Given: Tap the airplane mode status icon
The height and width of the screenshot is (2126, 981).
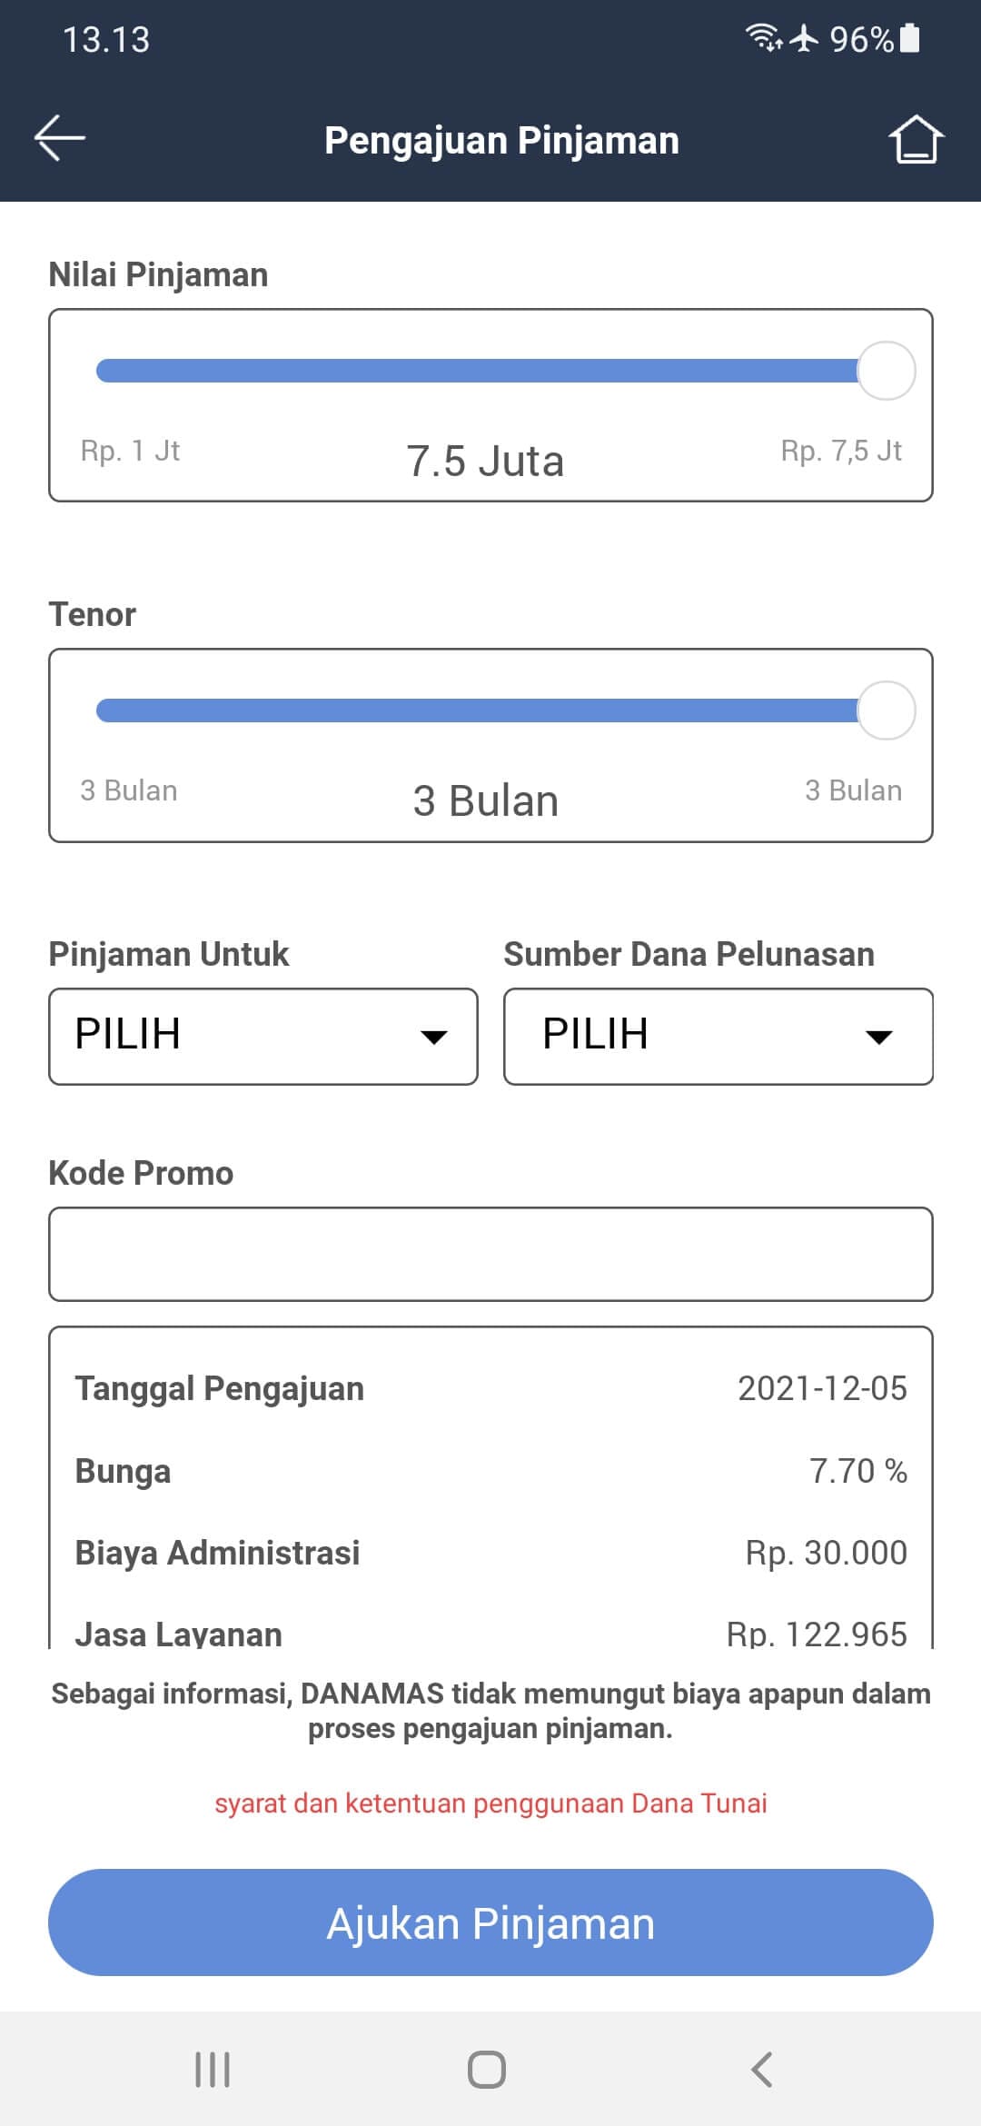Looking at the screenshot, I should coord(804,38).
